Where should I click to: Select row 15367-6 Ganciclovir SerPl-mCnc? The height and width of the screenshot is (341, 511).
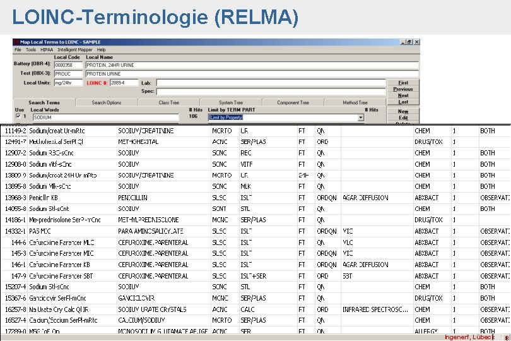pos(255,298)
